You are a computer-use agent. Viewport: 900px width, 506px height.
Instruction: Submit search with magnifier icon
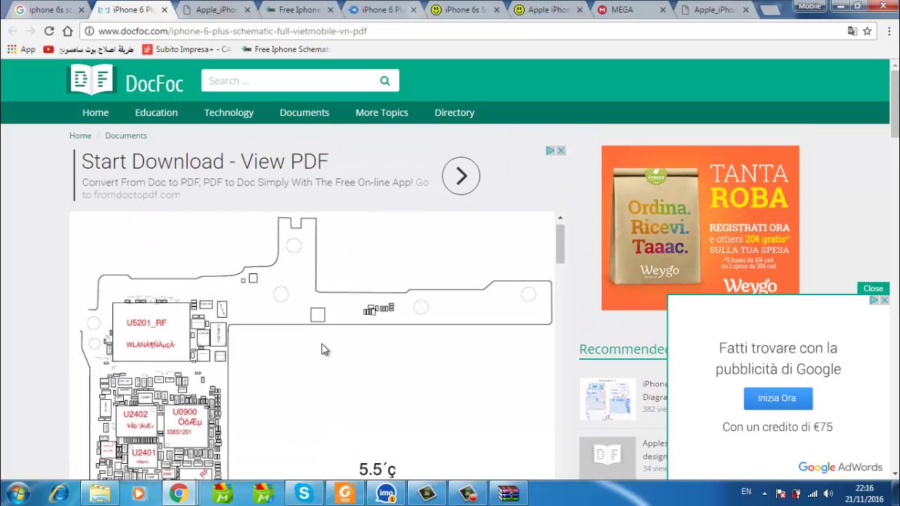pos(385,81)
